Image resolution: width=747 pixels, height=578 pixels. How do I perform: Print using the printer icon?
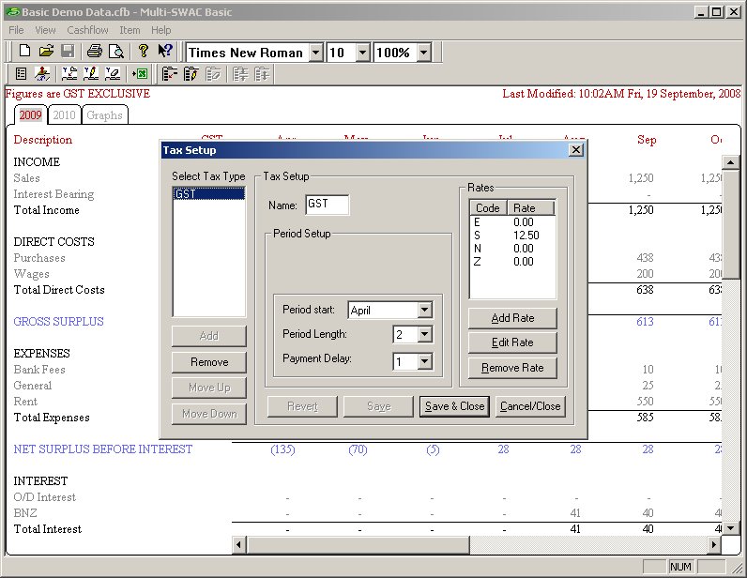[95, 51]
